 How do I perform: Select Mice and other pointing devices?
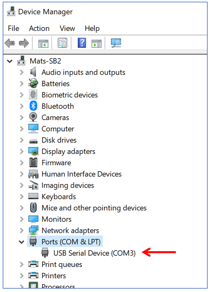click(94, 208)
